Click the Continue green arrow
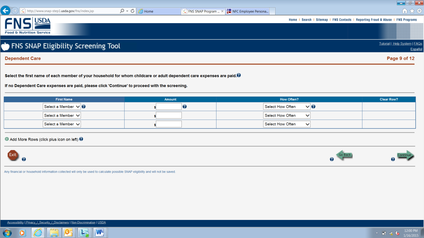Screen dimensions: 424x238 [x=406, y=155]
